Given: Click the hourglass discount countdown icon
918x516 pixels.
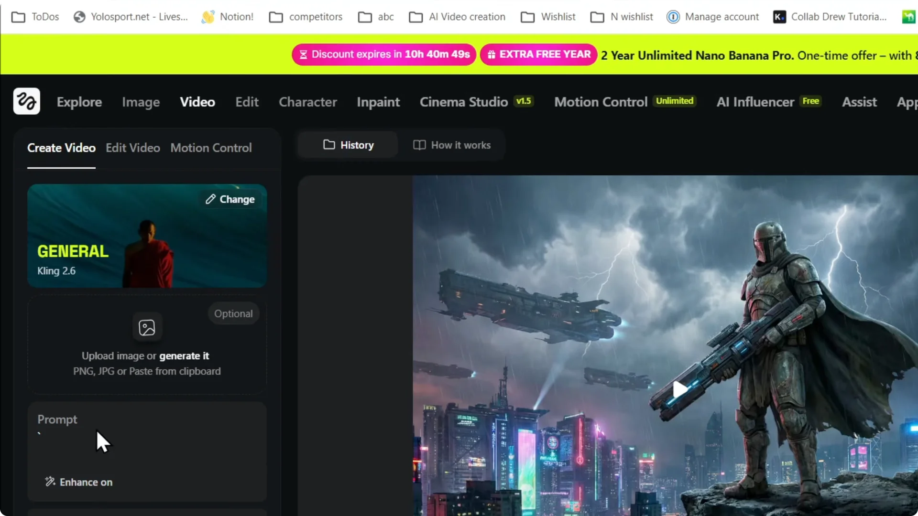Looking at the screenshot, I should click(x=303, y=54).
